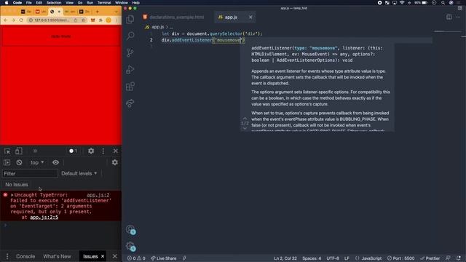466x262 pixels.
Task: Show more DevTools panels chevron
Action: pyautogui.click(x=35, y=151)
